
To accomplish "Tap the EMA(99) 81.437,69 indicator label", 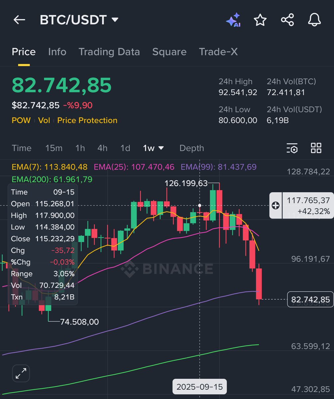I will pos(219,167).
